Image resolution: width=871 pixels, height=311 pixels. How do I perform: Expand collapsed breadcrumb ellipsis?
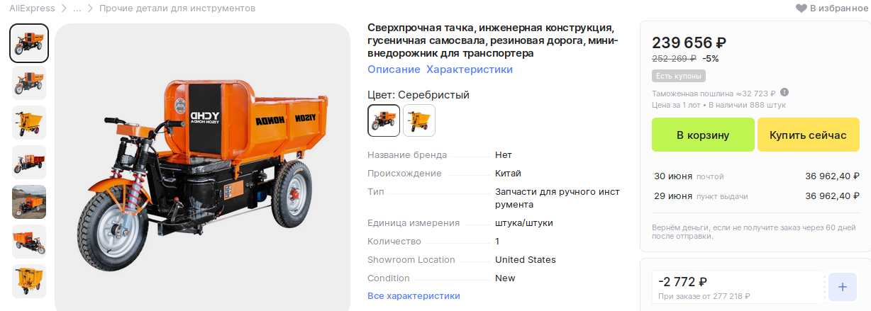(77, 9)
